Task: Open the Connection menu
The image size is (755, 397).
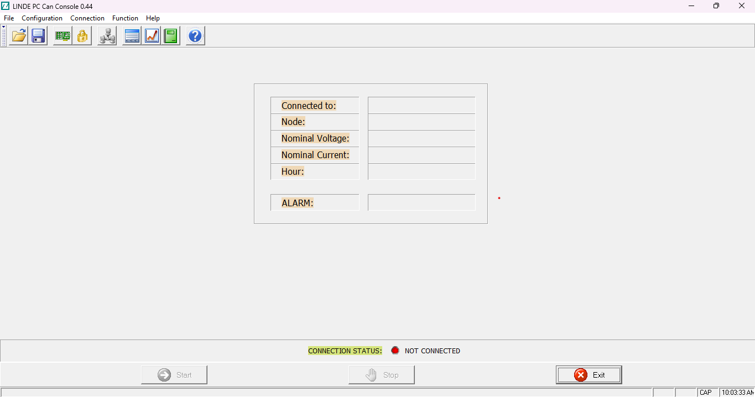Action: tap(87, 18)
